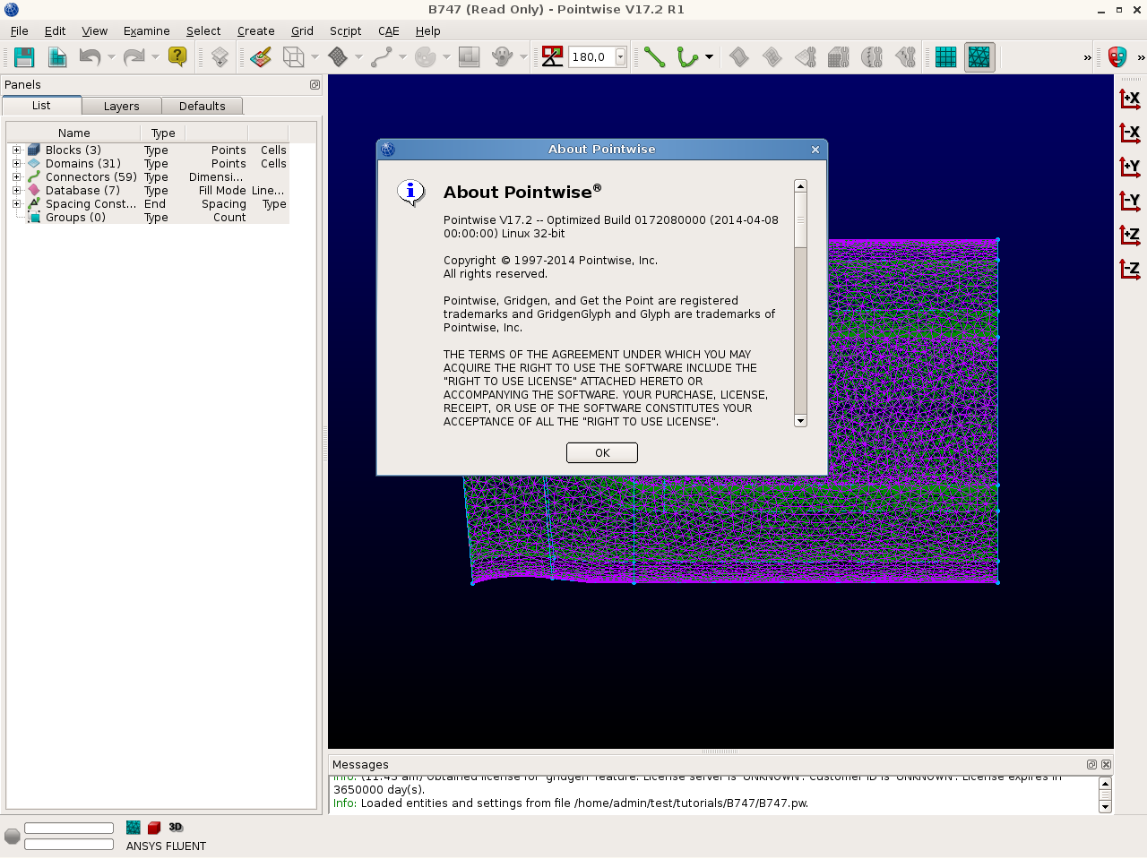The height and width of the screenshot is (859, 1147).
Task: Toggle the teal 2D grid icon in status bar
Action: [x=134, y=828]
